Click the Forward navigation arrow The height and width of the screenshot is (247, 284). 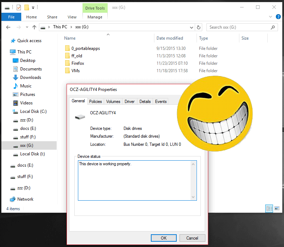click(x=18, y=27)
